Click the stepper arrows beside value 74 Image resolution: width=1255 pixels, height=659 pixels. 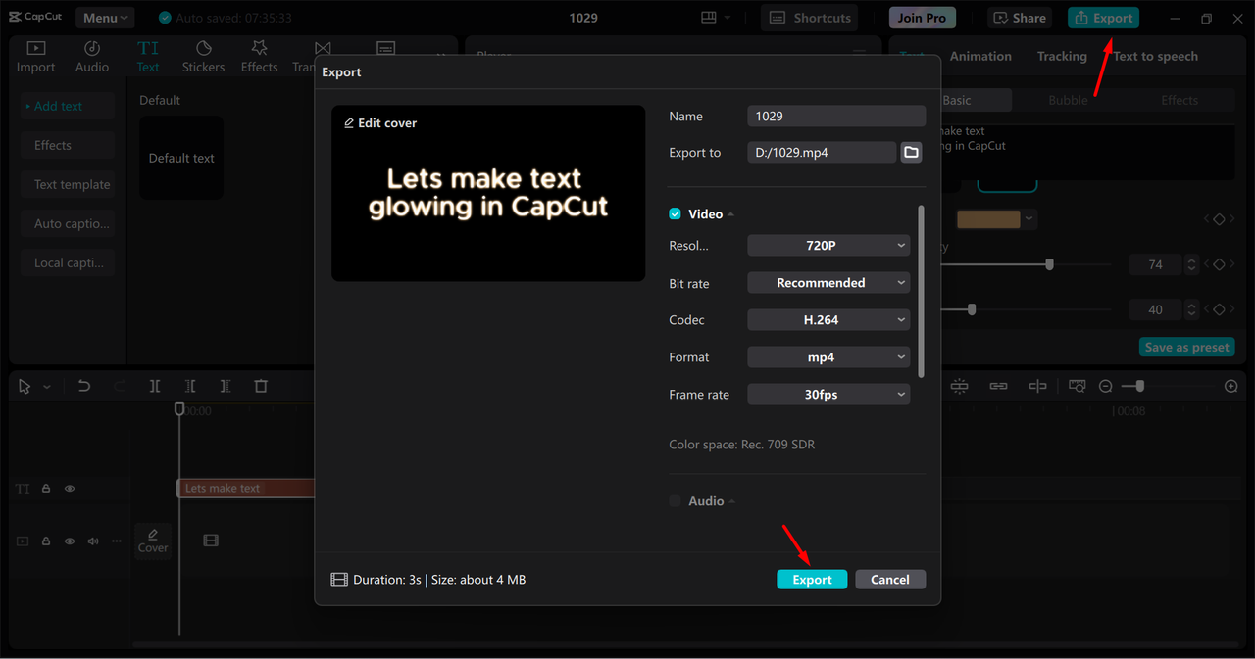coord(1191,264)
